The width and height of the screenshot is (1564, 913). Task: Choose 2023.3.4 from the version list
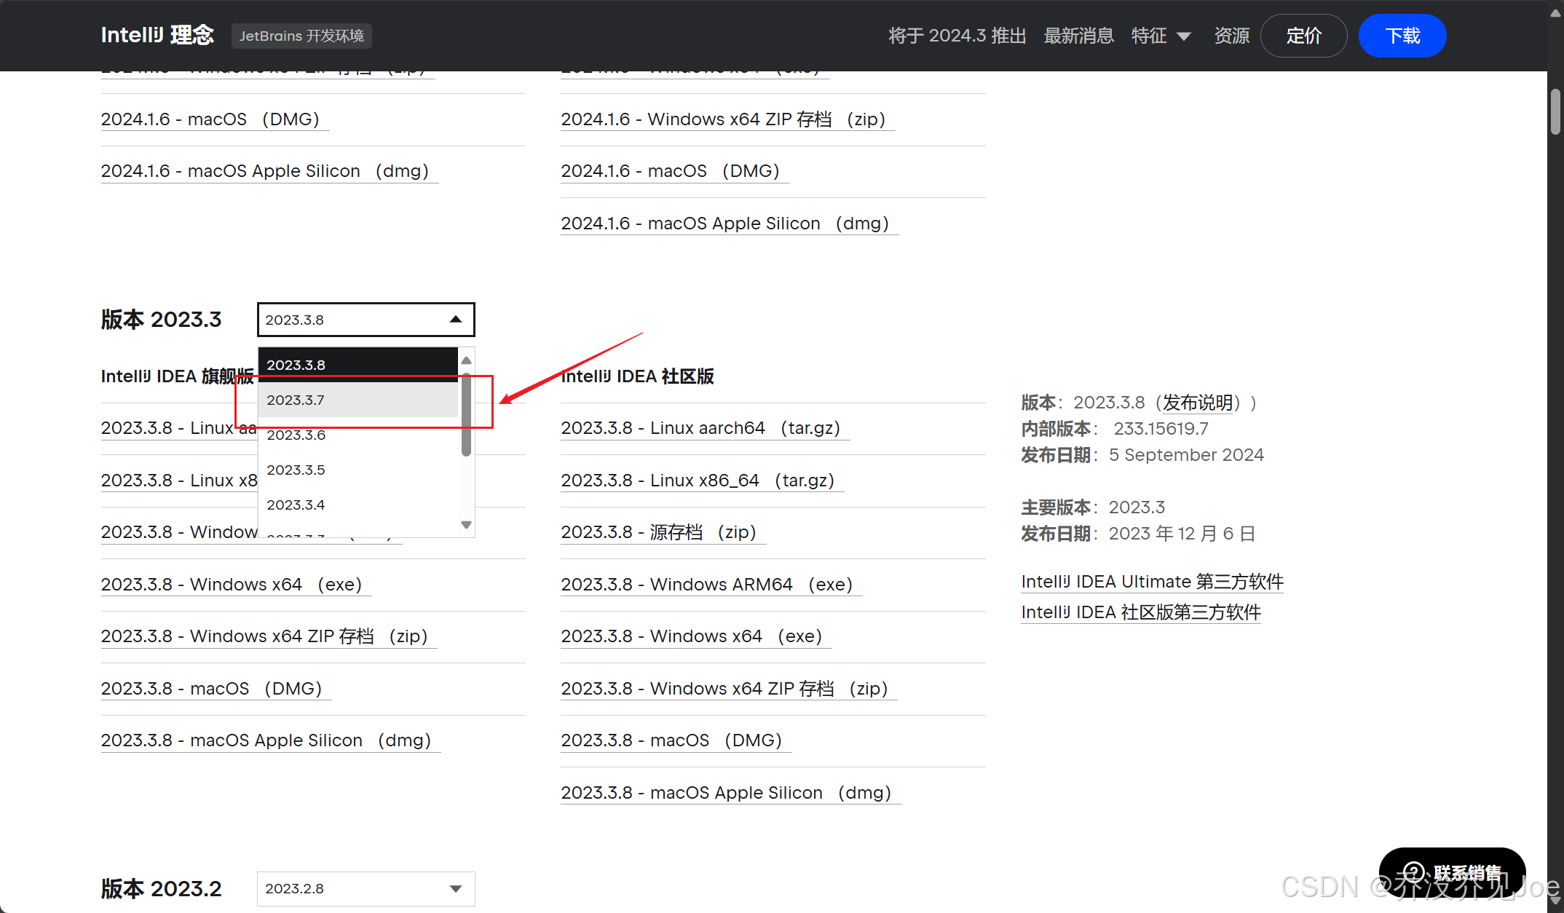[358, 505]
